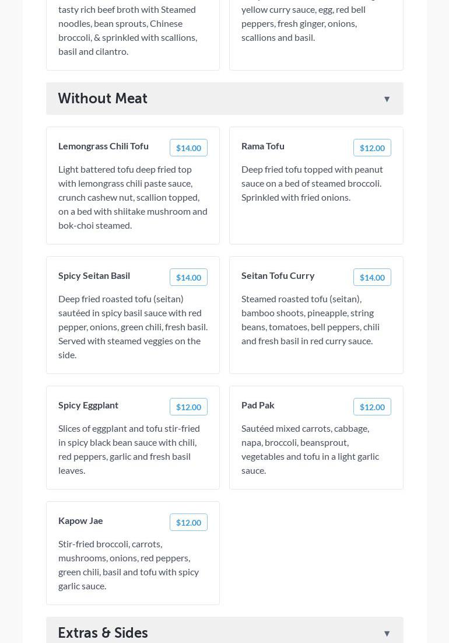Add Pad Pak via $12.00 price
449x643 pixels.
click(372, 407)
